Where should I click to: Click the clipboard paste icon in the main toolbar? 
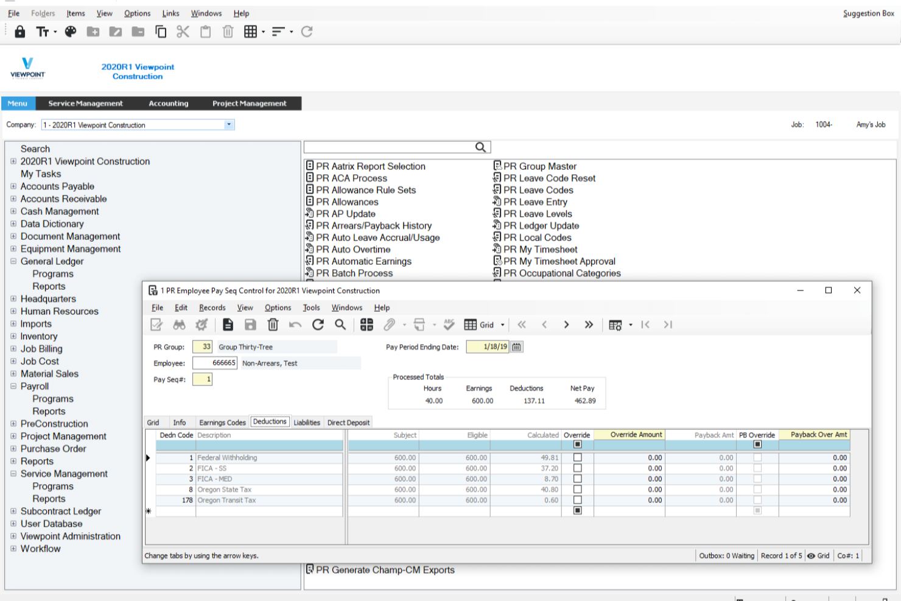tap(206, 32)
